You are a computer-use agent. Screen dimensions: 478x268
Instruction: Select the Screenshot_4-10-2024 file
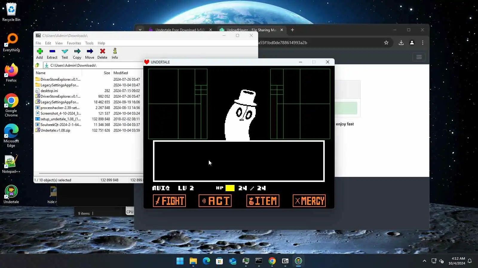tap(88, 113)
